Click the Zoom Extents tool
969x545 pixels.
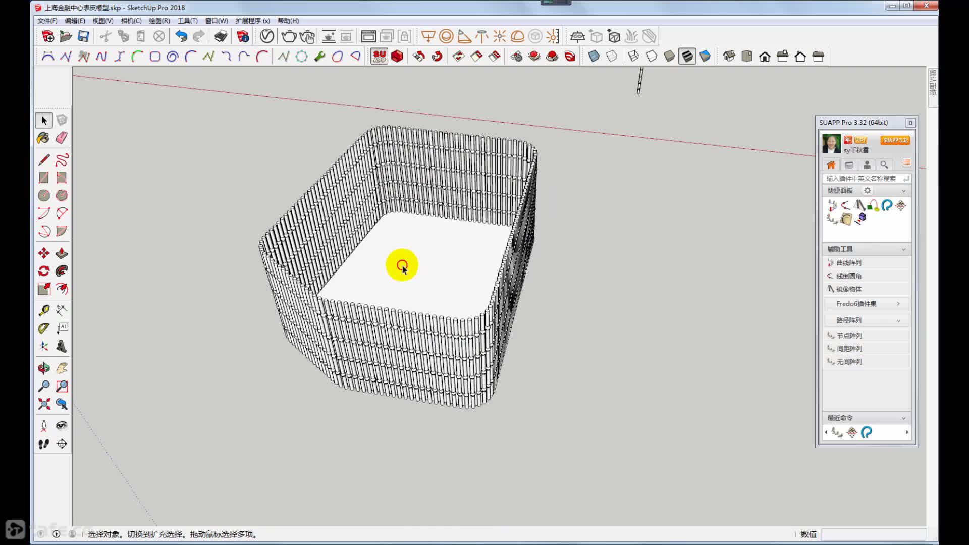[44, 404]
